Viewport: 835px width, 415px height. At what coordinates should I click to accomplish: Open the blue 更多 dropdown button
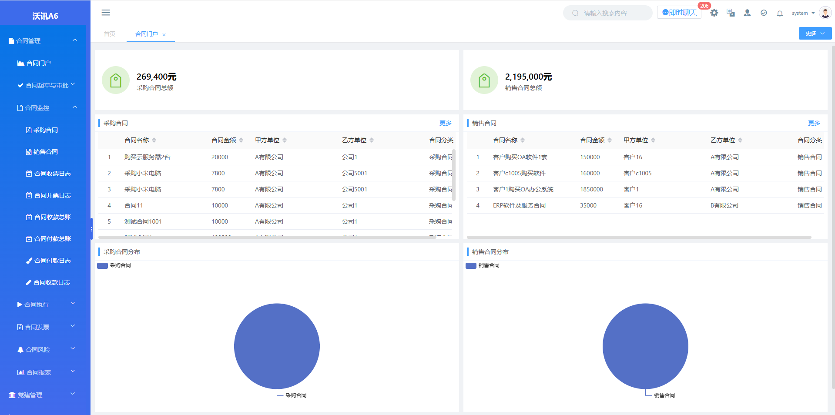[x=815, y=33]
